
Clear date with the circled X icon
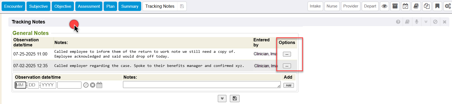tap(93, 85)
